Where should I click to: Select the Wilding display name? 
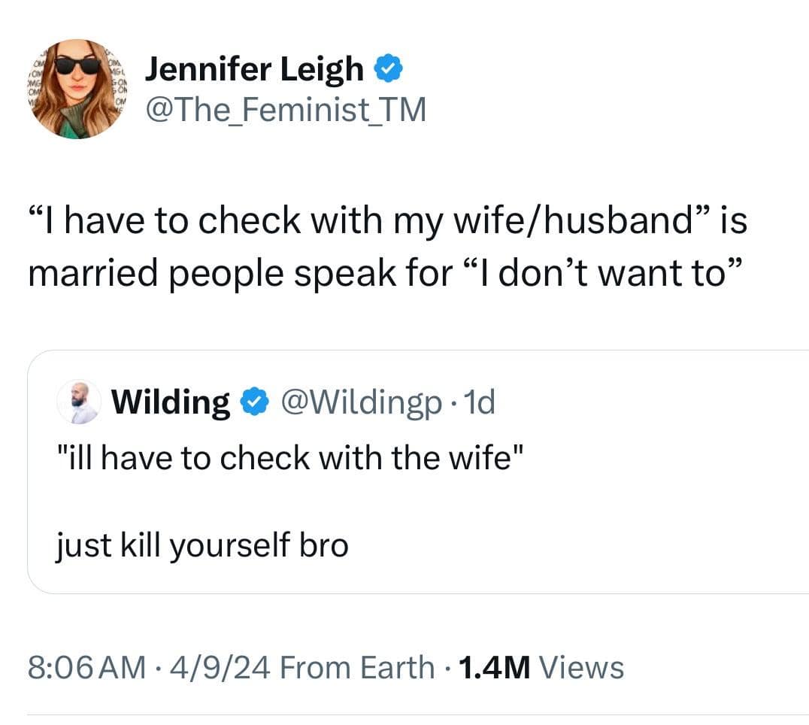coord(170,401)
